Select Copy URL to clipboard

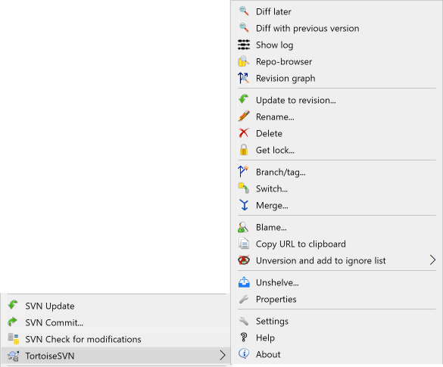pos(337,244)
